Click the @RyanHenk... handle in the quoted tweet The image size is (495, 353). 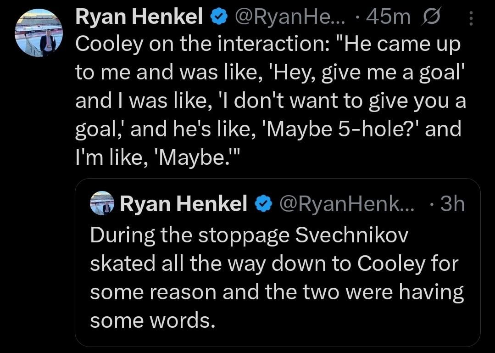pyautogui.click(x=347, y=203)
